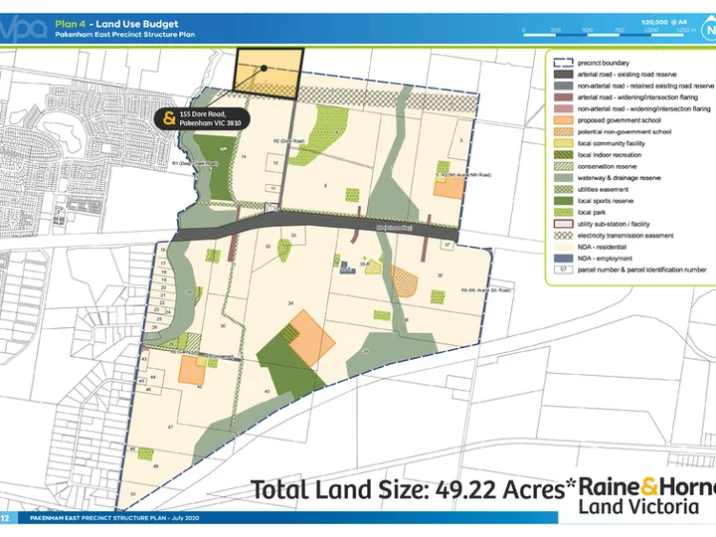Click the Raine & Horne ampersand marker icon
This screenshot has height=537, width=716.
(169, 118)
